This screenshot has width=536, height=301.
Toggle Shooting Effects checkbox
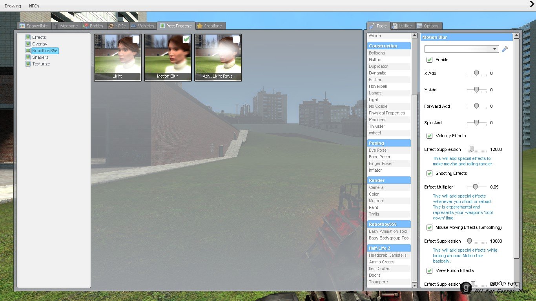(x=429, y=173)
